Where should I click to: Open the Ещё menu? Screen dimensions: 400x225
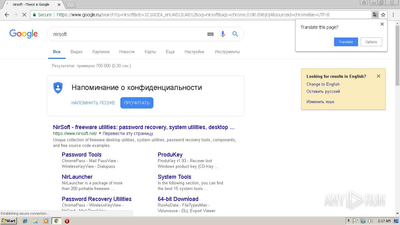pyautogui.click(x=170, y=52)
